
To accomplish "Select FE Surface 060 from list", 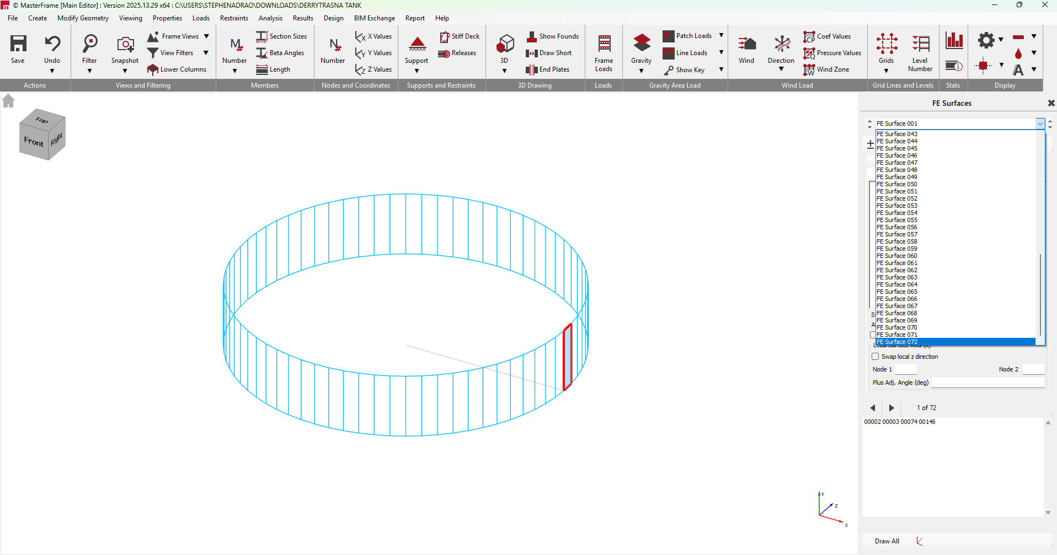I will click(896, 256).
